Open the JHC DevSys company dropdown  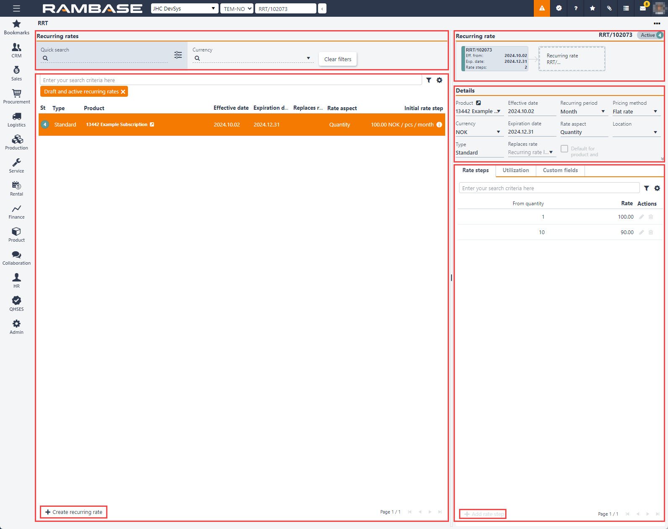click(184, 8)
